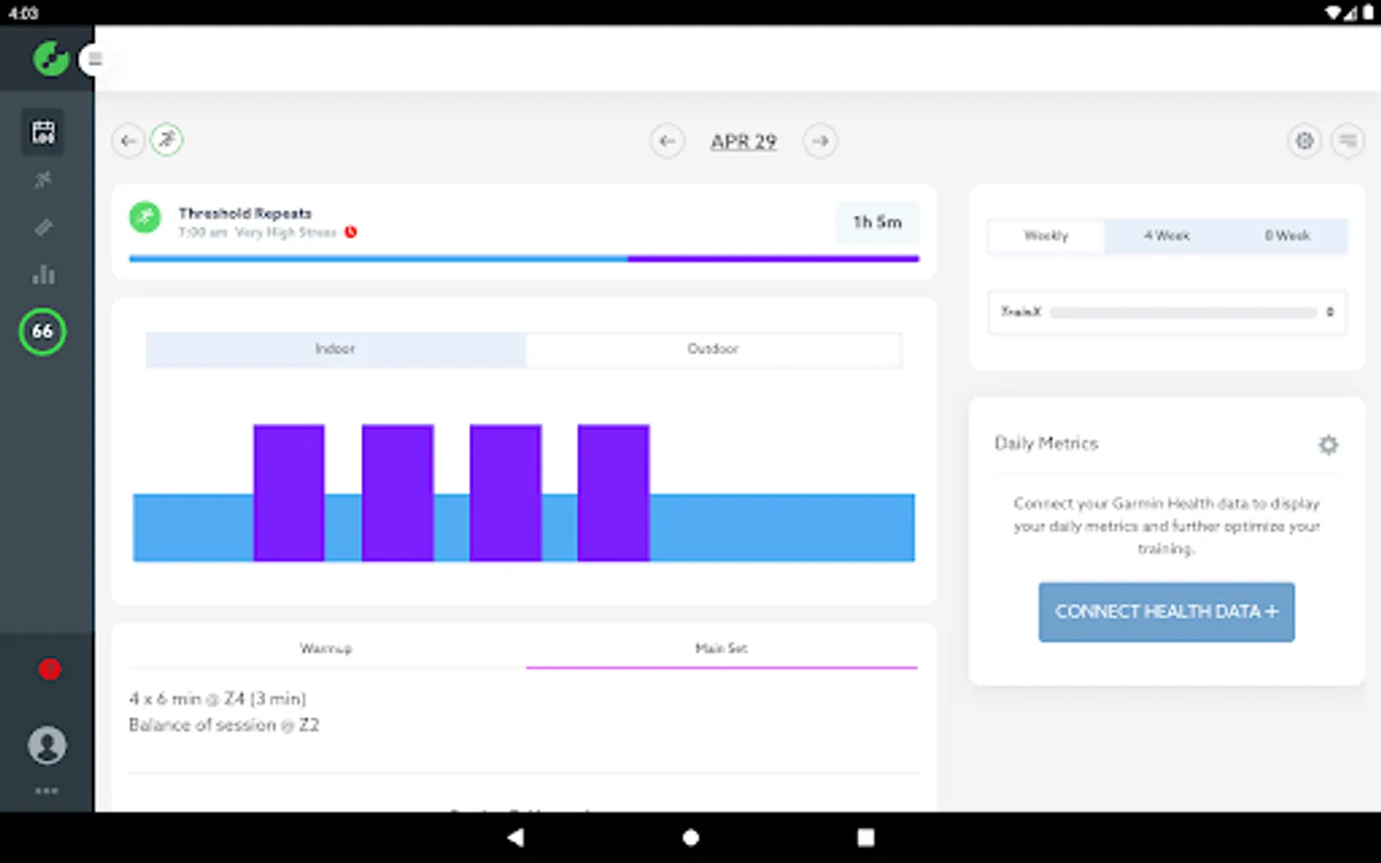Tap the Android recent apps square button

point(865,837)
